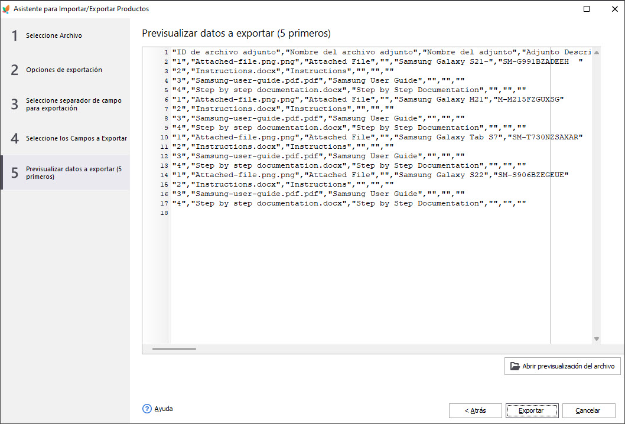The width and height of the screenshot is (625, 424).
Task: Click the heading Previsualizar datos a exportar
Action: (x=236, y=34)
